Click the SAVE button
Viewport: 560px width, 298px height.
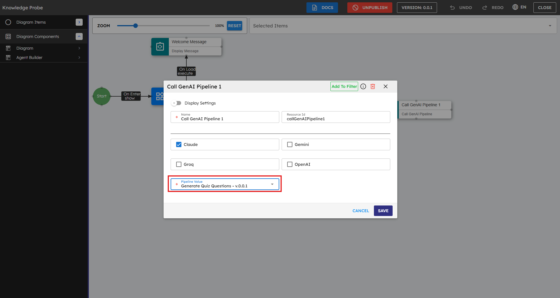[x=383, y=211]
